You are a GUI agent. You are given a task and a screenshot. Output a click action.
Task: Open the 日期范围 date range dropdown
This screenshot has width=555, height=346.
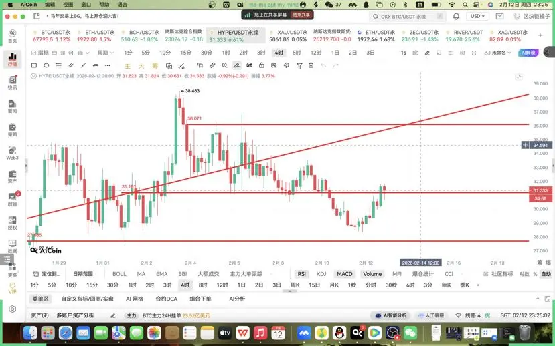84,274
